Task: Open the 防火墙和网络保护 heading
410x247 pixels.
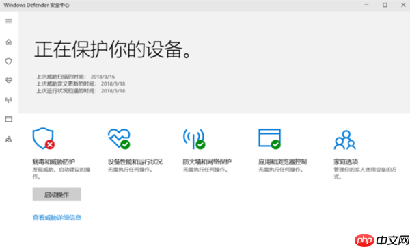Action: click(207, 161)
